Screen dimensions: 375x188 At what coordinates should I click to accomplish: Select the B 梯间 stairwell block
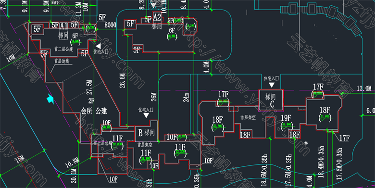[x=146, y=132]
